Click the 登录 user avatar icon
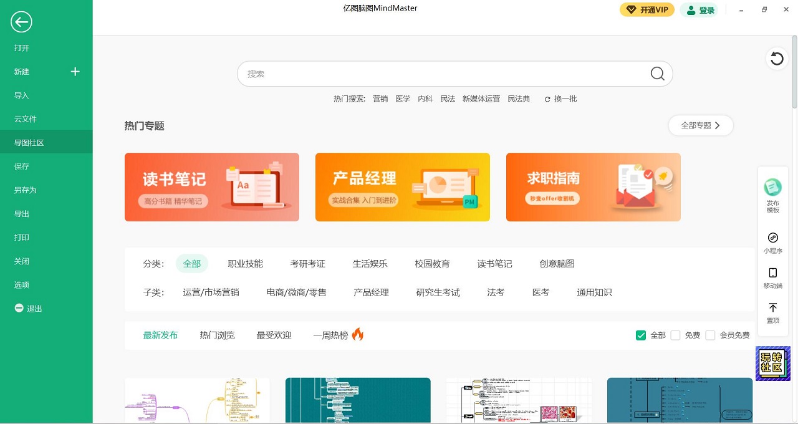The image size is (798, 424). click(x=691, y=10)
